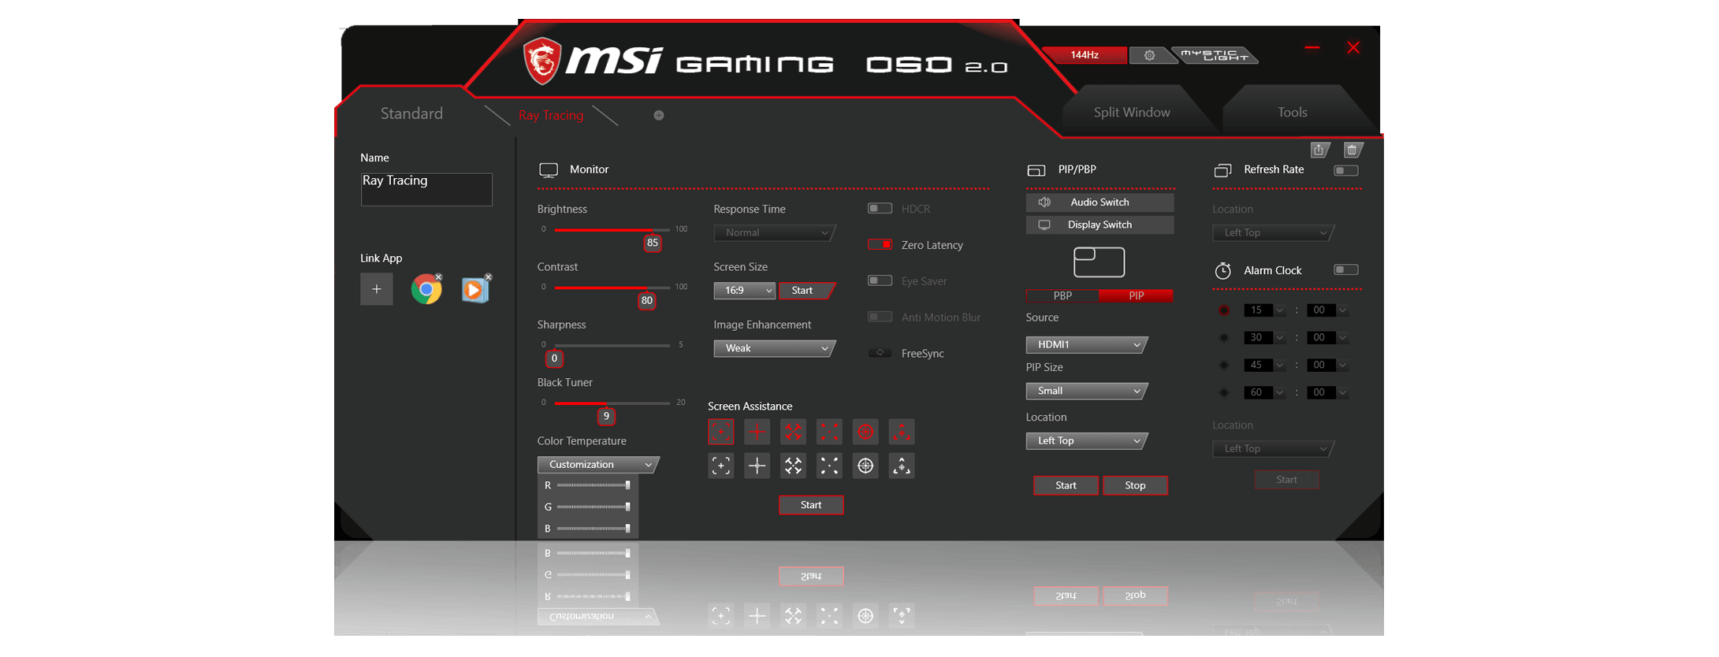Select the PBP mode tab
Image resolution: width=1719 pixels, height=657 pixels.
click(x=1062, y=295)
